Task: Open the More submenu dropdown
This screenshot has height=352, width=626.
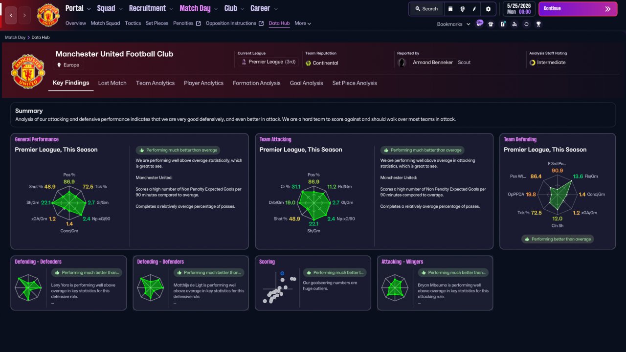Action: (x=303, y=23)
